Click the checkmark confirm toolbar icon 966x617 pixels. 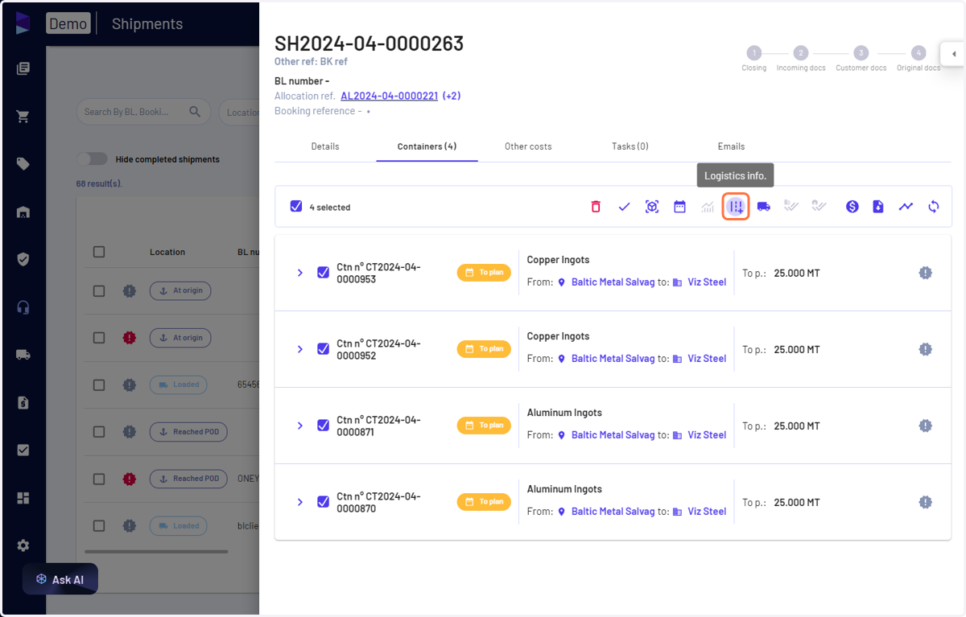pos(624,207)
